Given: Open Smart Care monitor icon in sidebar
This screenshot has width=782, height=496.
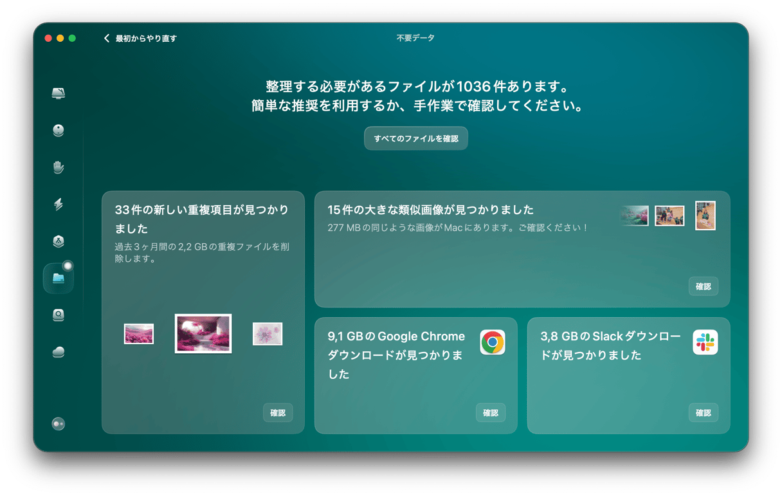Looking at the screenshot, I should [59, 94].
